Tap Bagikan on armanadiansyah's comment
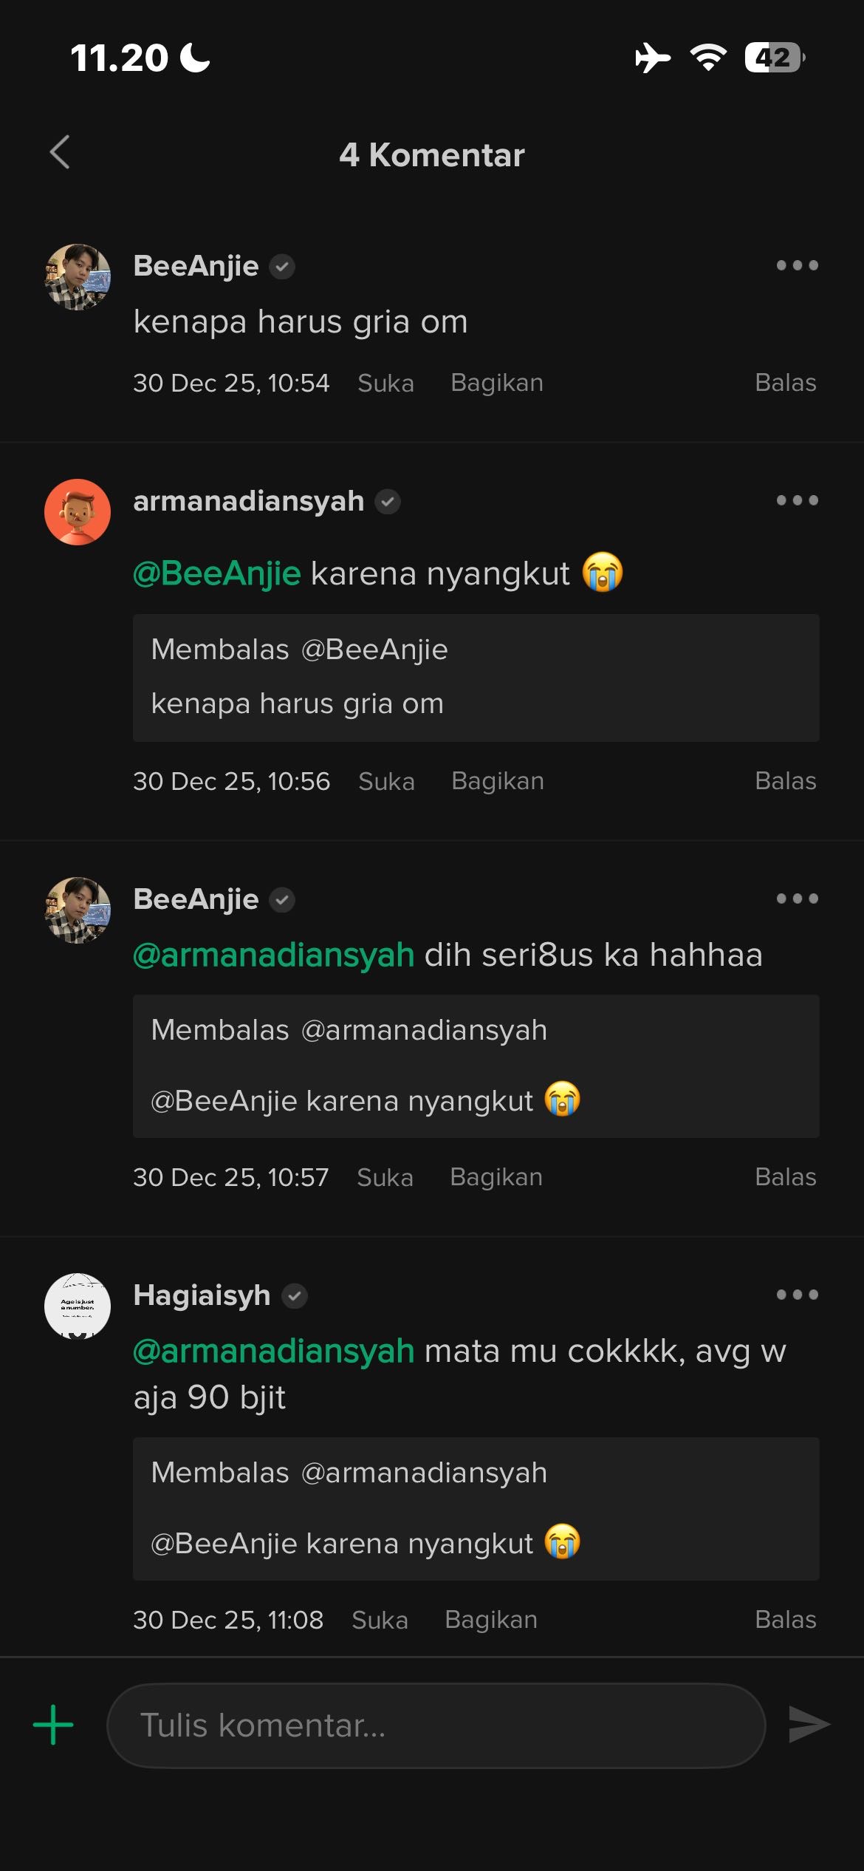This screenshot has width=864, height=1871. [x=498, y=781]
